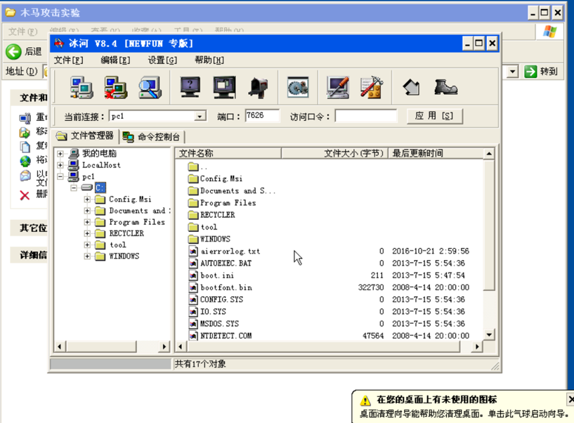Click the control screen monitor icon
The height and width of the screenshot is (423, 574).
pyautogui.click(x=224, y=88)
